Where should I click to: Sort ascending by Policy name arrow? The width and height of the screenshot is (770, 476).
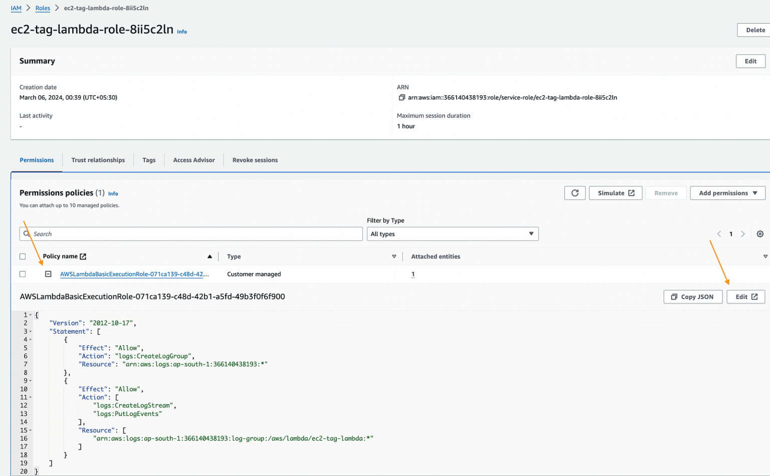click(x=210, y=257)
